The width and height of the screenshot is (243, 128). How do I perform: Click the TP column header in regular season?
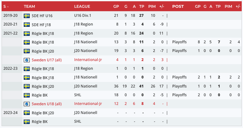142,7
